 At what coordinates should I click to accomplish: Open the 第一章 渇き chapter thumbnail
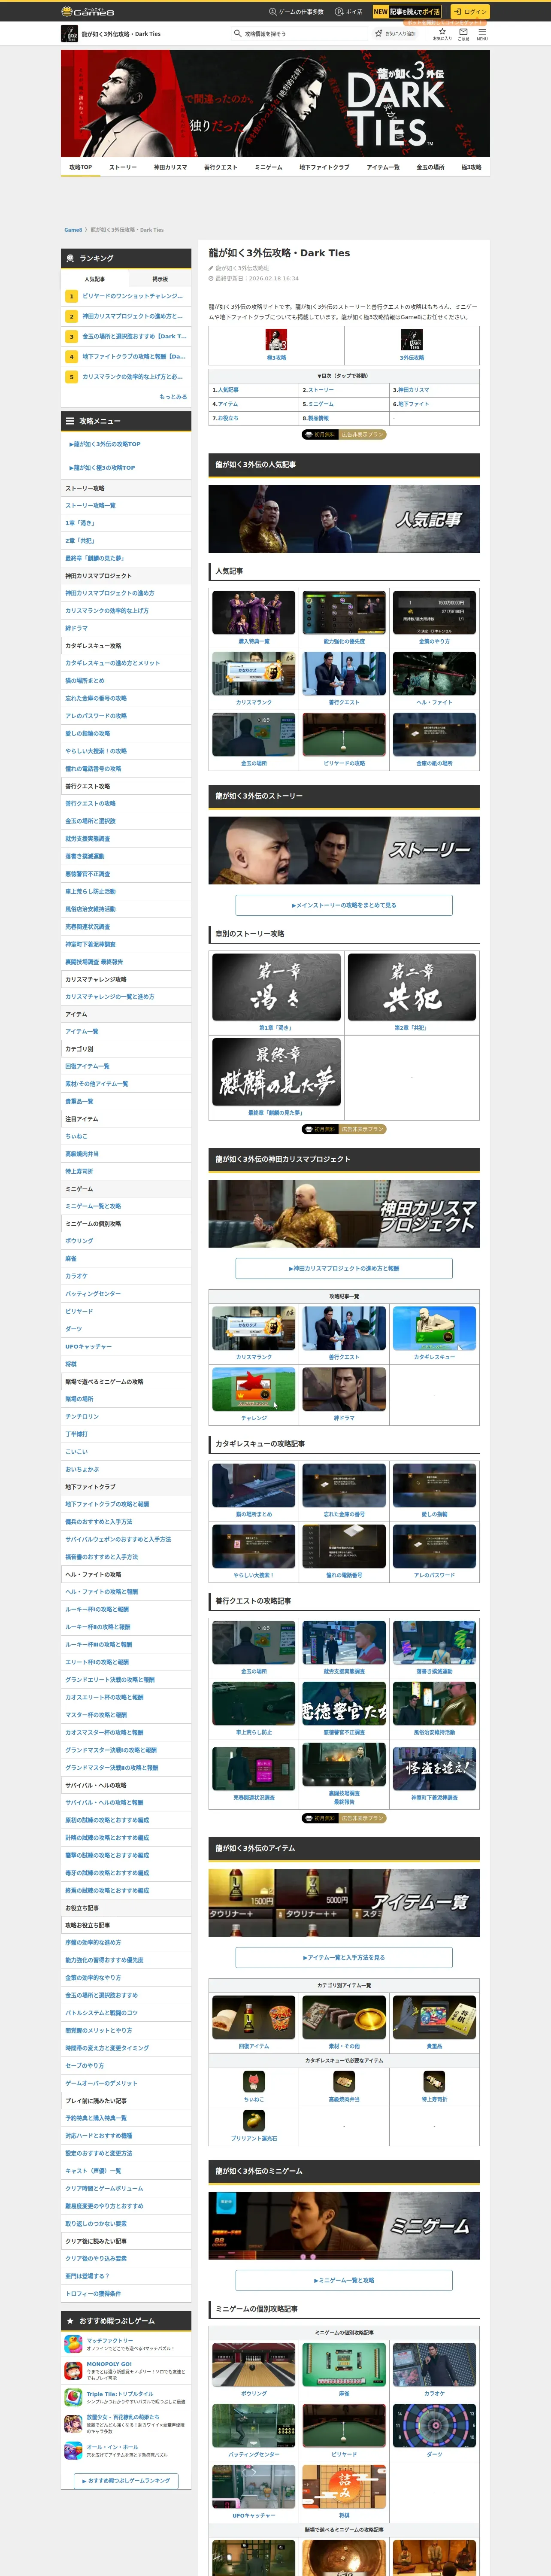(x=275, y=987)
